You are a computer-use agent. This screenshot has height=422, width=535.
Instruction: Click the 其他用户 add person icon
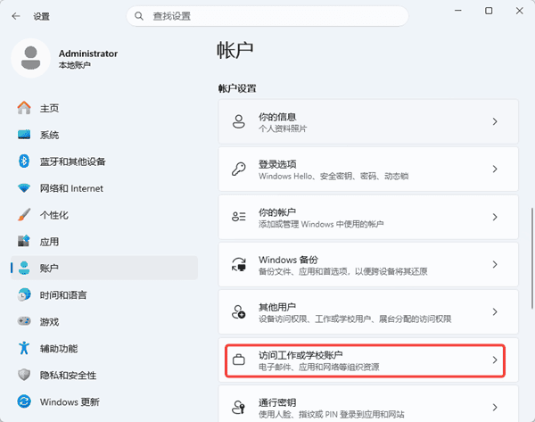pyautogui.click(x=238, y=311)
